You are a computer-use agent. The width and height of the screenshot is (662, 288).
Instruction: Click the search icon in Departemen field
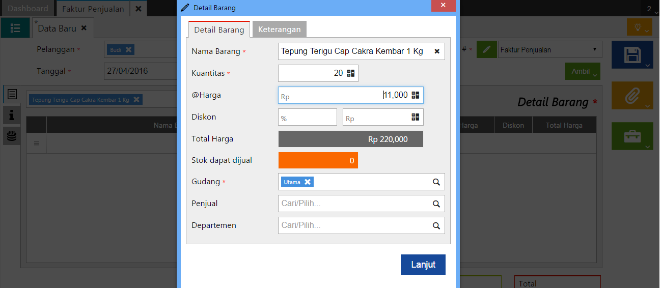[x=436, y=225]
